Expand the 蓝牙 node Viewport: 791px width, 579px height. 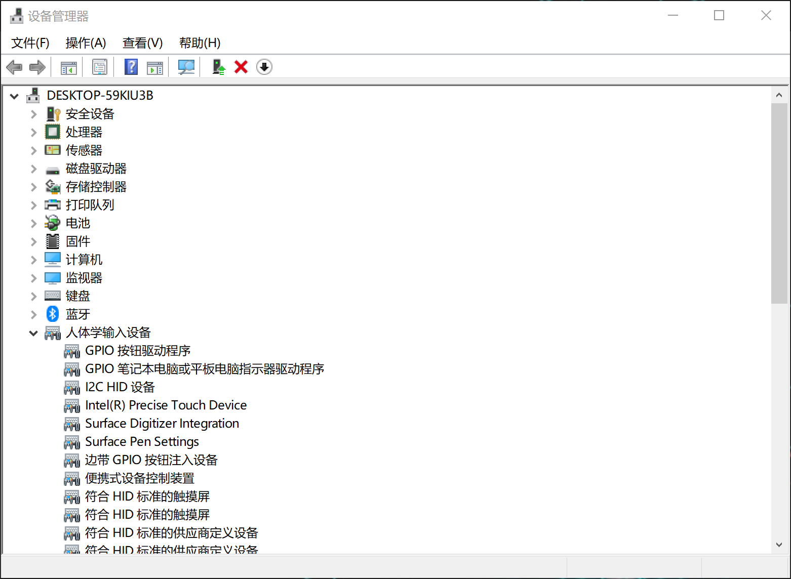33,314
